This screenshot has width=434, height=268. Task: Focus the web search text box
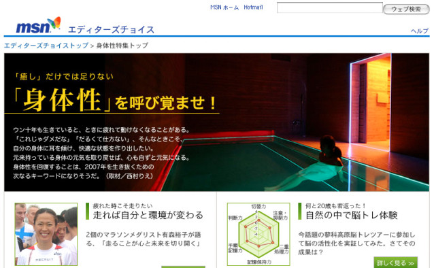[x=330, y=7]
